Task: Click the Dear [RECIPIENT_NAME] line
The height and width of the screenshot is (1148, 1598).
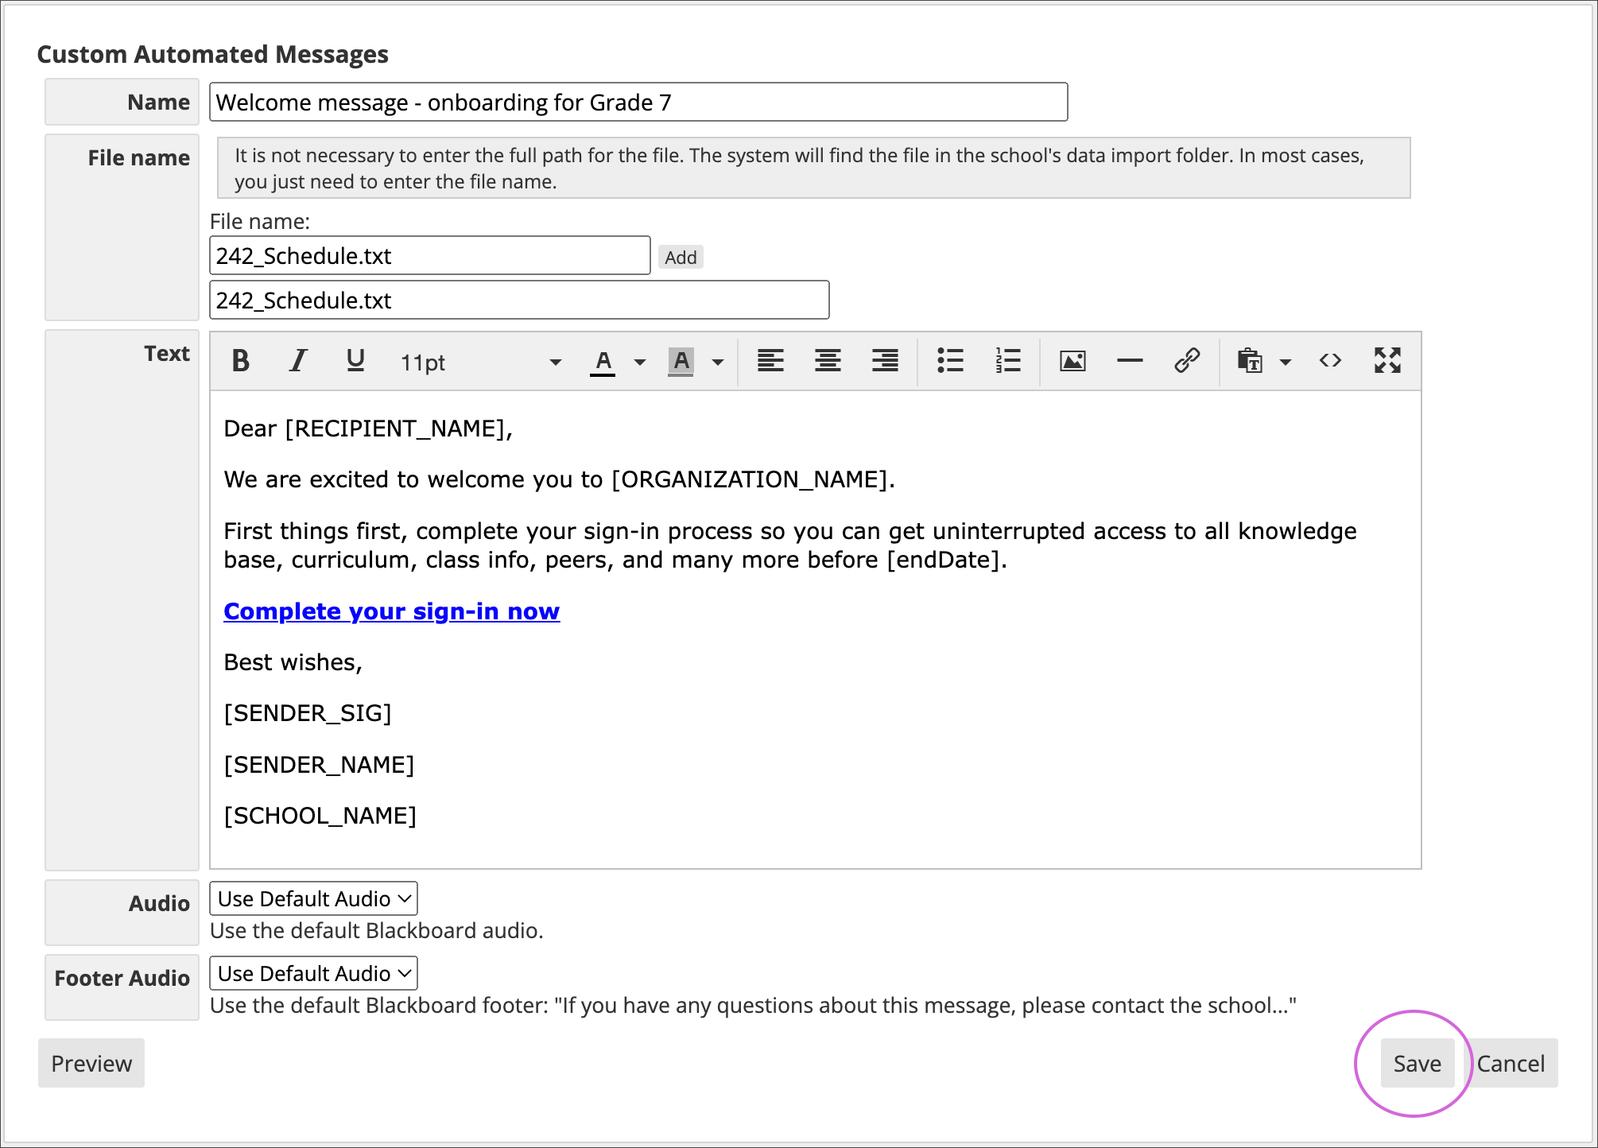Action: pyautogui.click(x=368, y=429)
